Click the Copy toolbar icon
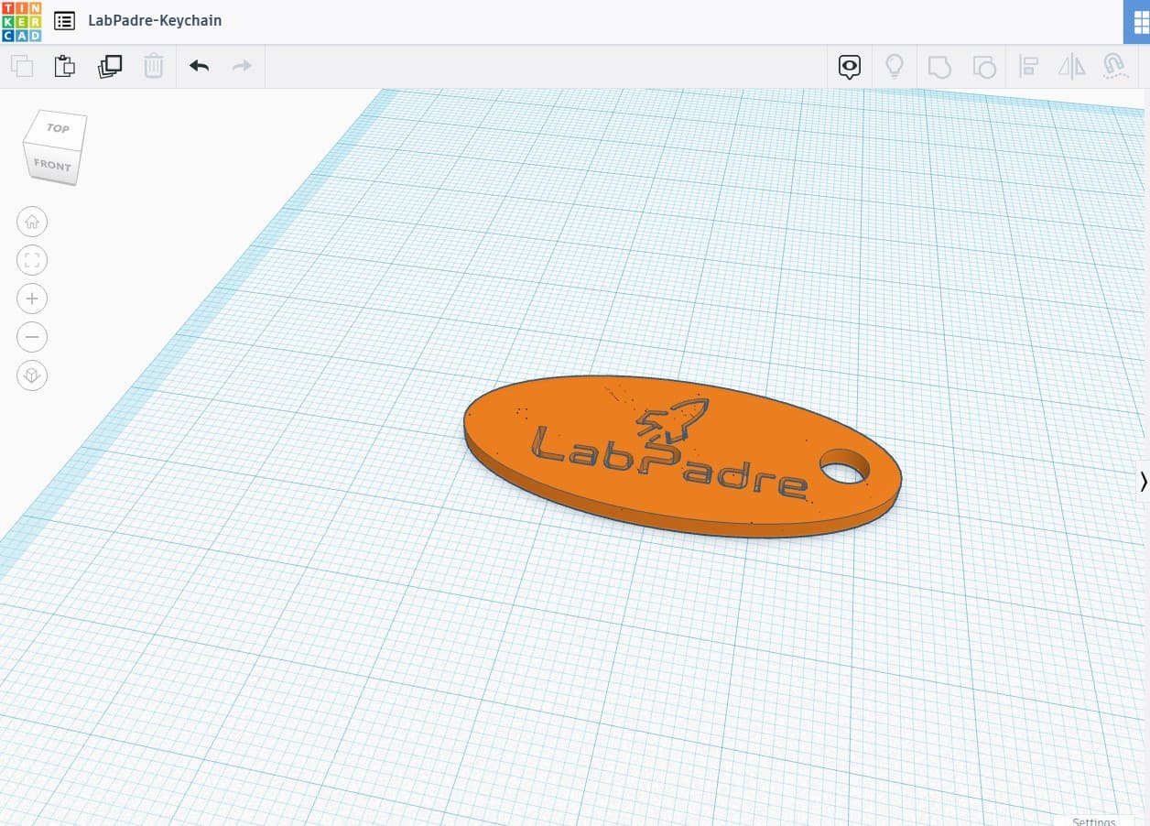Viewport: 1150px width, 826px height. (x=22, y=66)
